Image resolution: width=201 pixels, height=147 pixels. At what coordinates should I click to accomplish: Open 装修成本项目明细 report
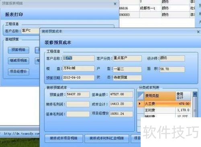point(64,138)
